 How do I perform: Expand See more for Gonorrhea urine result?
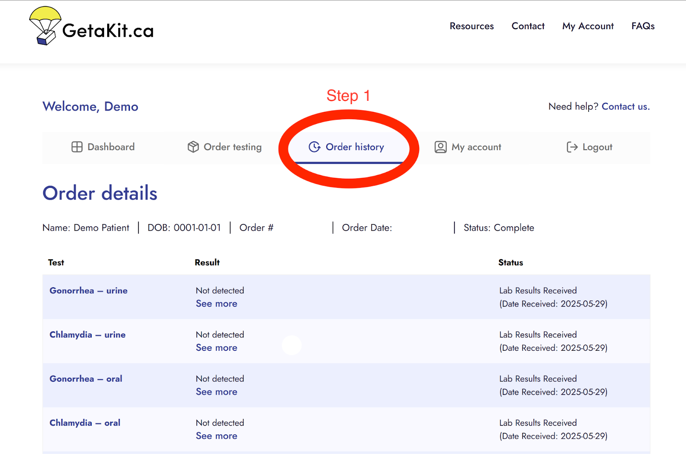pos(217,304)
